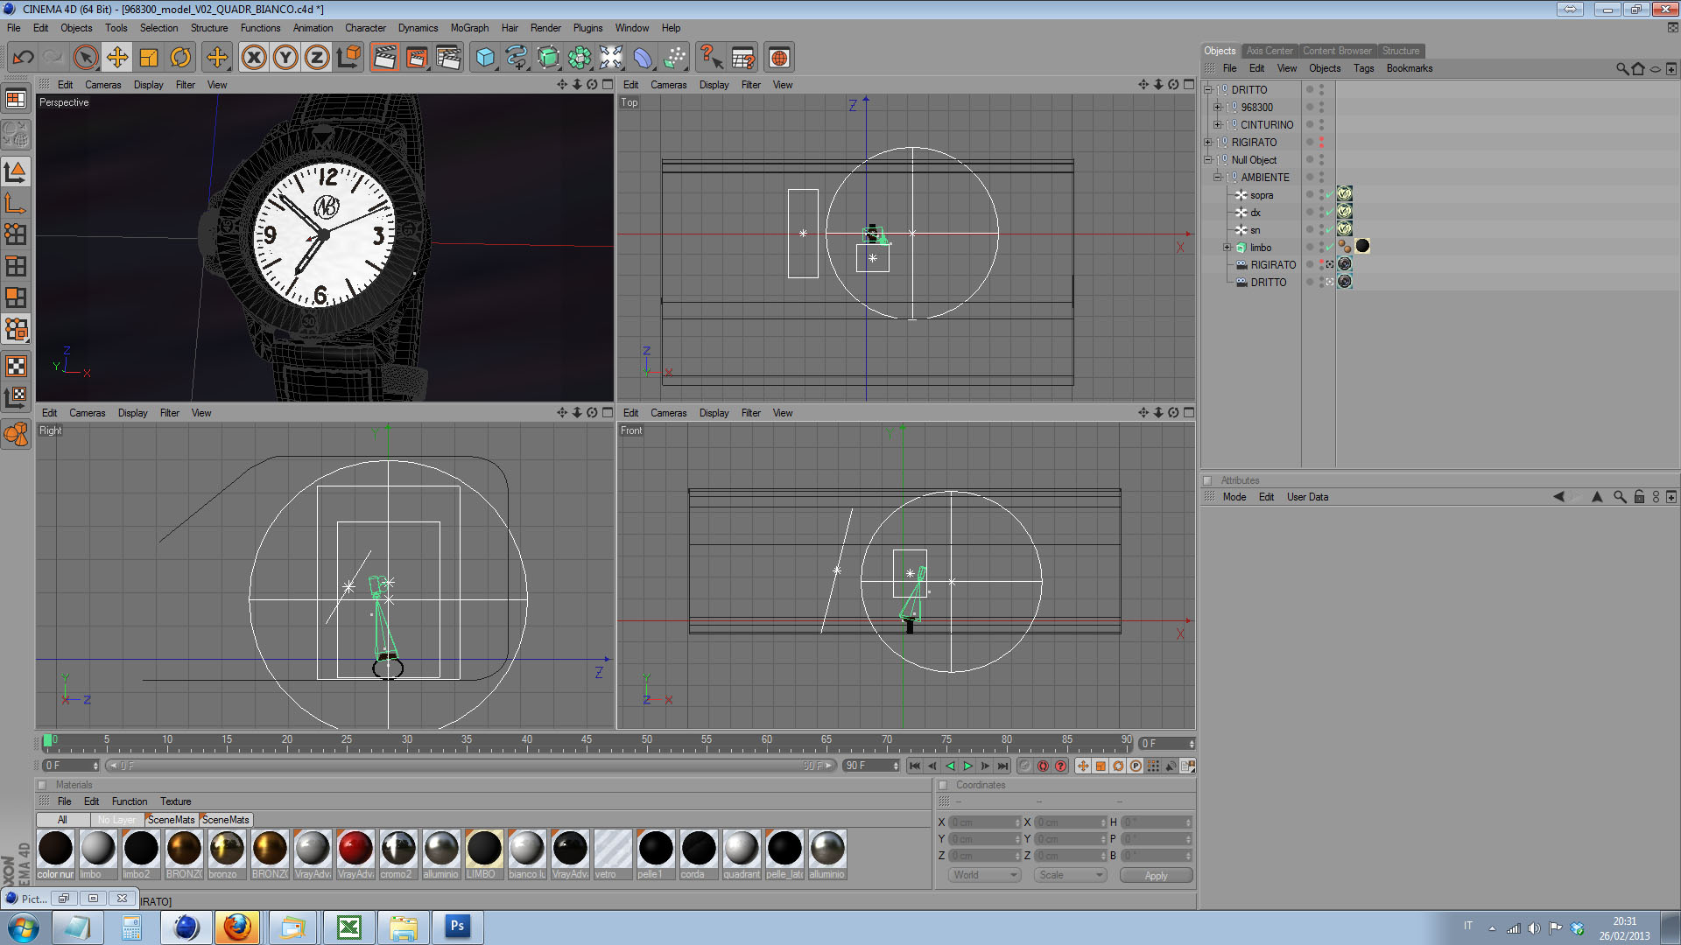Click the Undo arrow icon
Screen dimensions: 1681x945
tap(23, 58)
